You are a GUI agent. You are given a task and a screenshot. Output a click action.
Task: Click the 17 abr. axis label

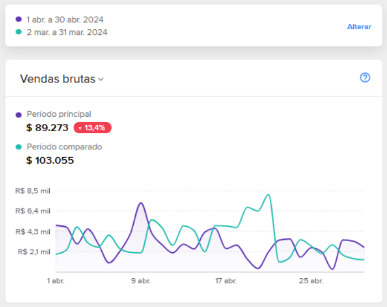tap(226, 281)
